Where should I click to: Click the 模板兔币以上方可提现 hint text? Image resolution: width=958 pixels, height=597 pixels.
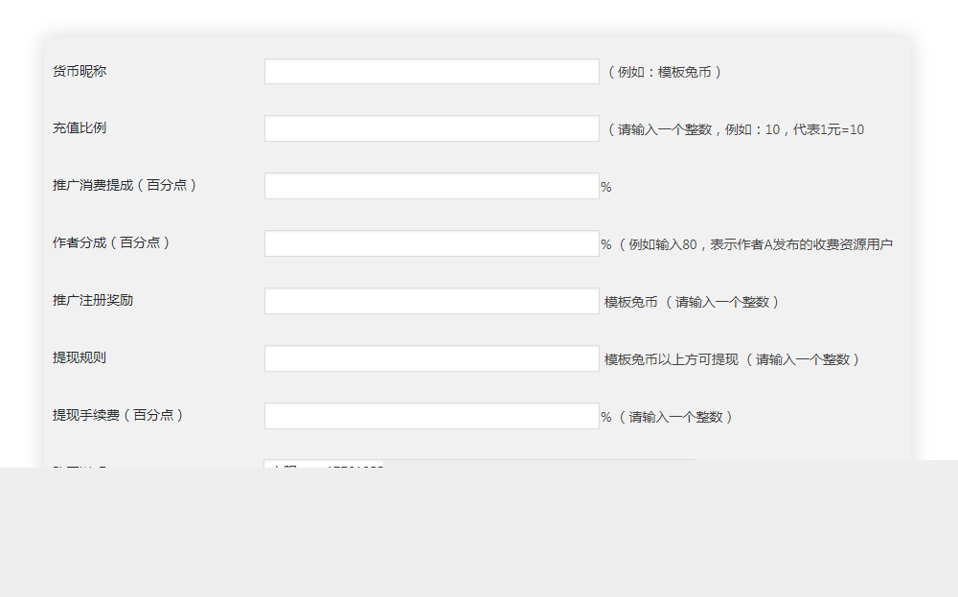[x=669, y=358]
